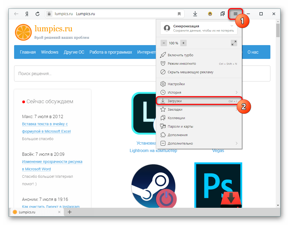
Task: Select Загрузки in the menu
Action: [175, 101]
